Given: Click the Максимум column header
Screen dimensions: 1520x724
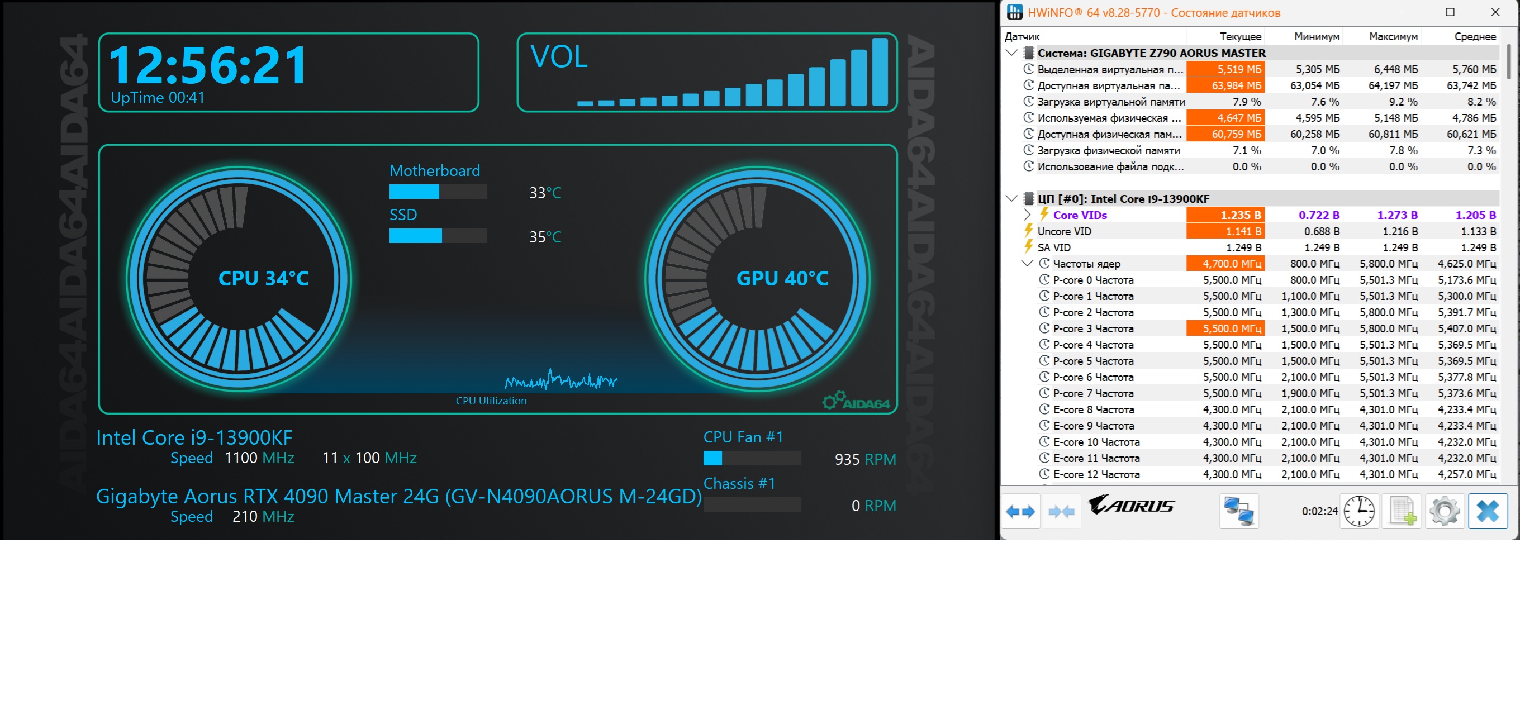Looking at the screenshot, I should [x=1393, y=36].
